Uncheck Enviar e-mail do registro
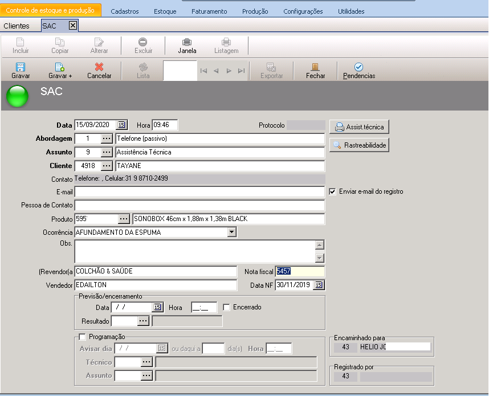 coord(333,191)
